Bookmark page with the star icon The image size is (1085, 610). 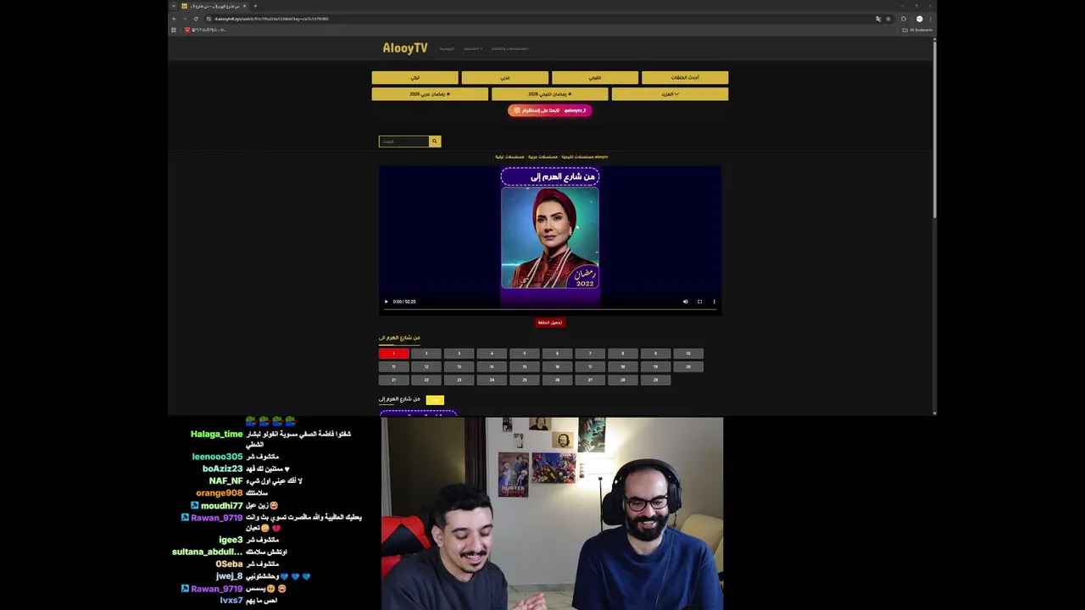pyautogui.click(x=888, y=19)
